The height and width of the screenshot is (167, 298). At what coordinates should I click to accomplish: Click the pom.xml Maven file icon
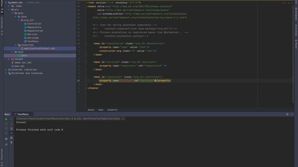(13, 66)
